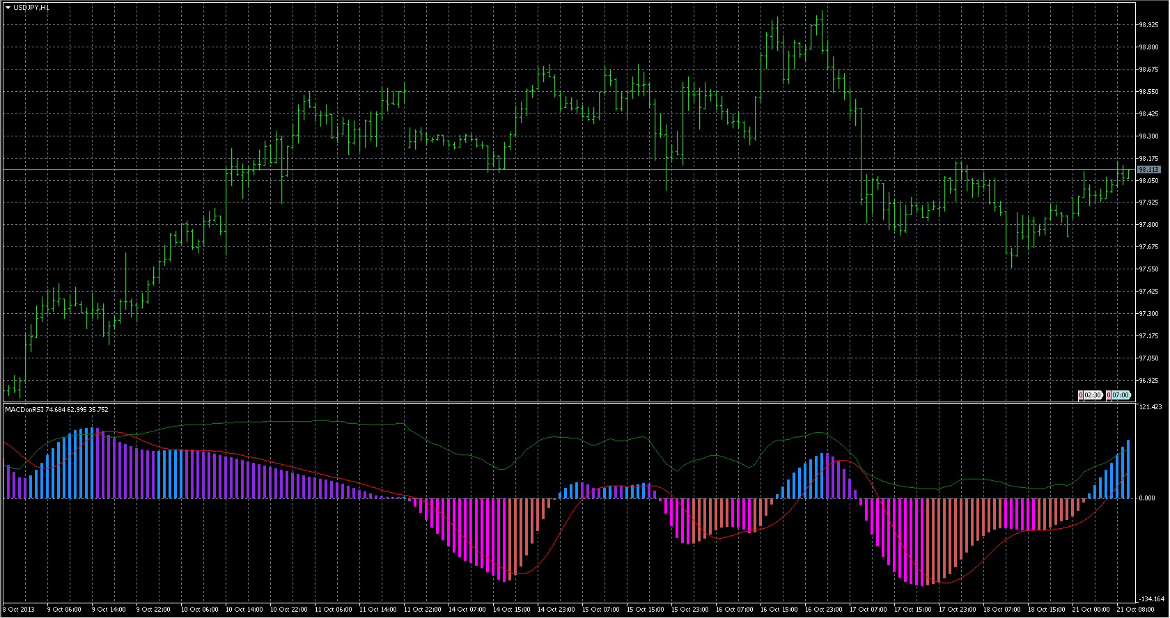Click the cyan 07:00 time tag

point(1121,395)
